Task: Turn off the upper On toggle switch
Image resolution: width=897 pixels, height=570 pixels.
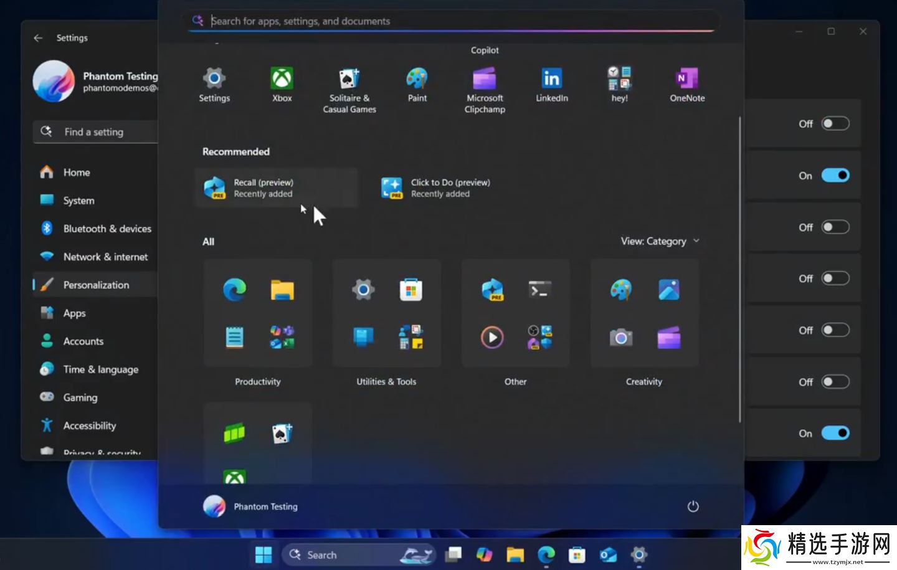Action: click(835, 176)
